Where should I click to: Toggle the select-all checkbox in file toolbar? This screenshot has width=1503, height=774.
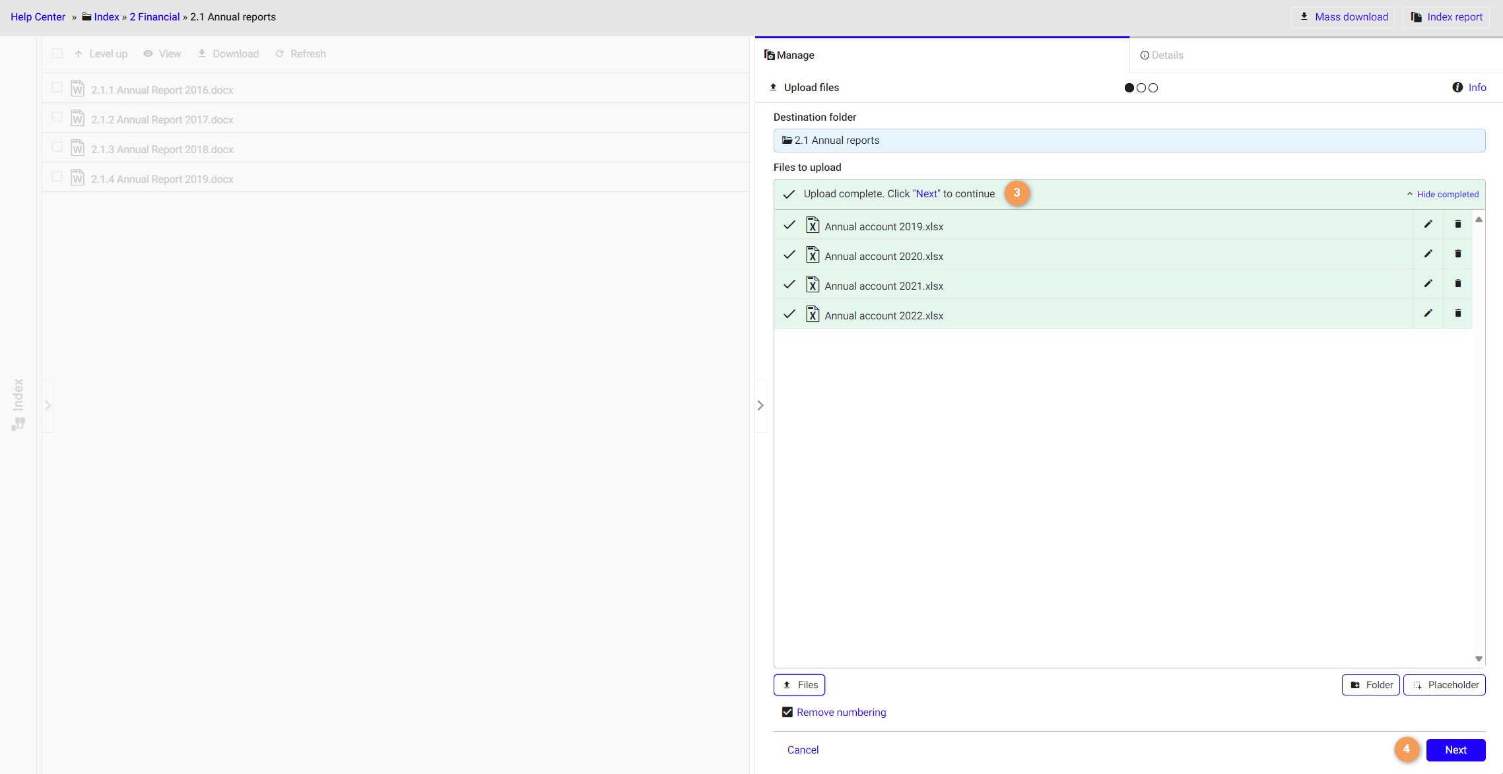57,53
